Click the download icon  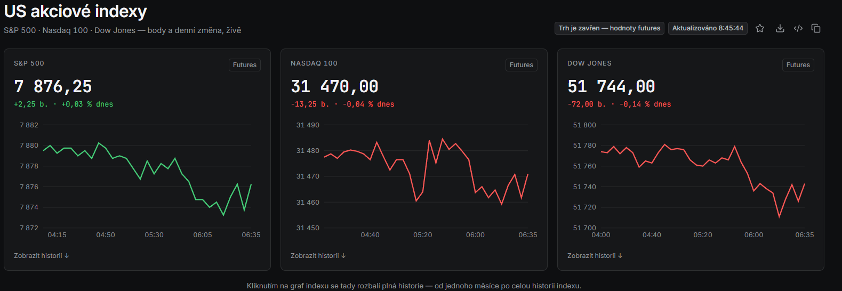point(780,28)
